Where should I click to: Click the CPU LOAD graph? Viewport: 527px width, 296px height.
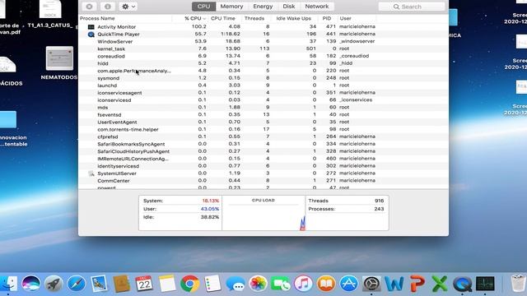tap(263, 213)
